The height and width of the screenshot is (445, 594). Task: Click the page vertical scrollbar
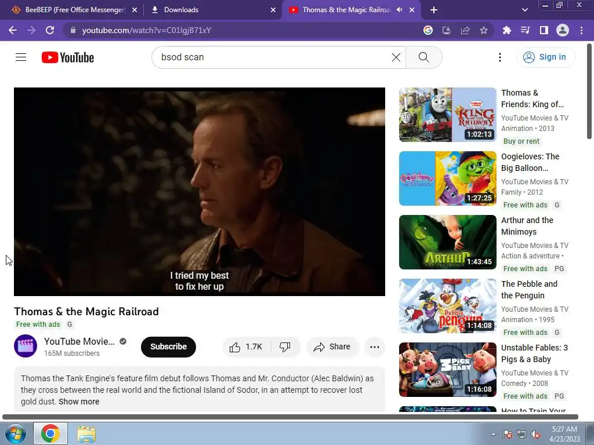[x=589, y=92]
